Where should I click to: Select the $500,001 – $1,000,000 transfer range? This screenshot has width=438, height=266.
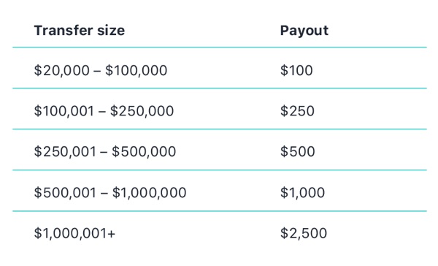coord(110,193)
